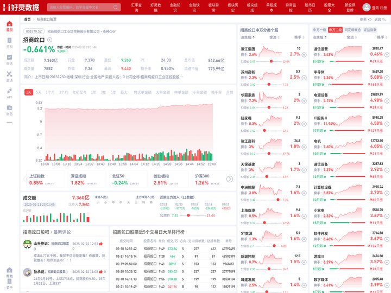Sort sector list by 金流
391x293 pixels.
pos(351,37)
